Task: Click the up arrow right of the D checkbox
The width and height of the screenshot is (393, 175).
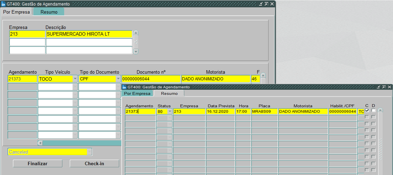Action: pyautogui.click(x=380, y=110)
